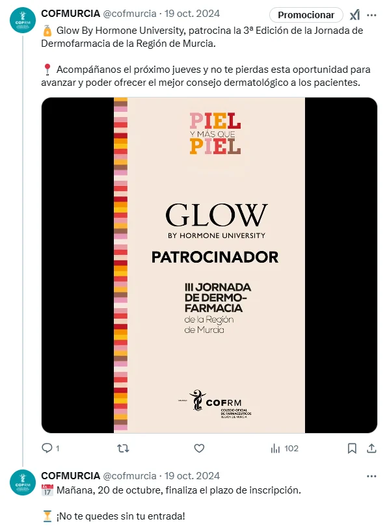
Task: Like the Glow By Hormone University tweet
Action: pos(199,448)
